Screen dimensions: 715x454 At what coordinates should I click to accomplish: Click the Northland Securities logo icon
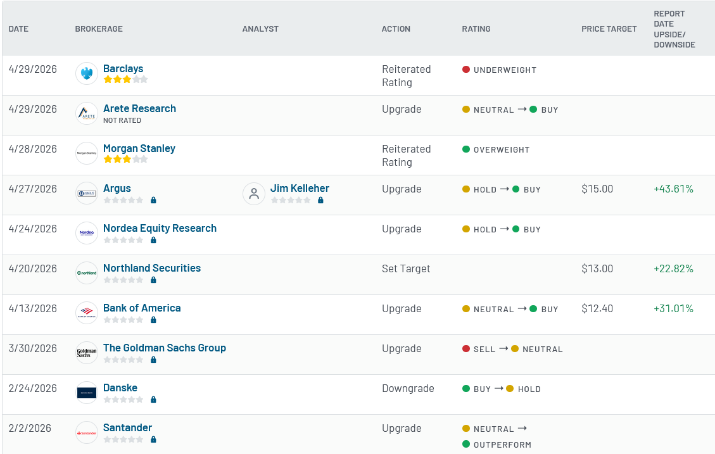tap(87, 273)
